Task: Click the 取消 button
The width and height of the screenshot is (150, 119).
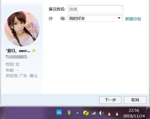Action: 135,100
